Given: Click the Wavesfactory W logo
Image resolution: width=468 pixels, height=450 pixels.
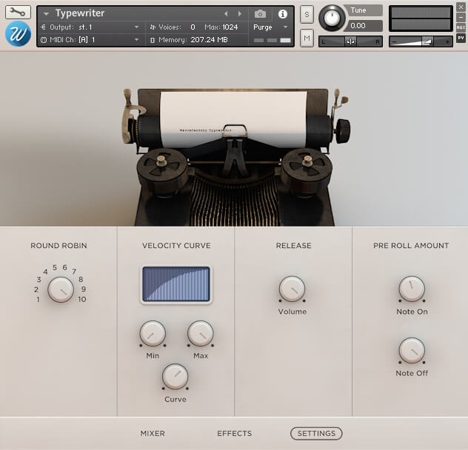Looking at the screenshot, I should [x=18, y=34].
